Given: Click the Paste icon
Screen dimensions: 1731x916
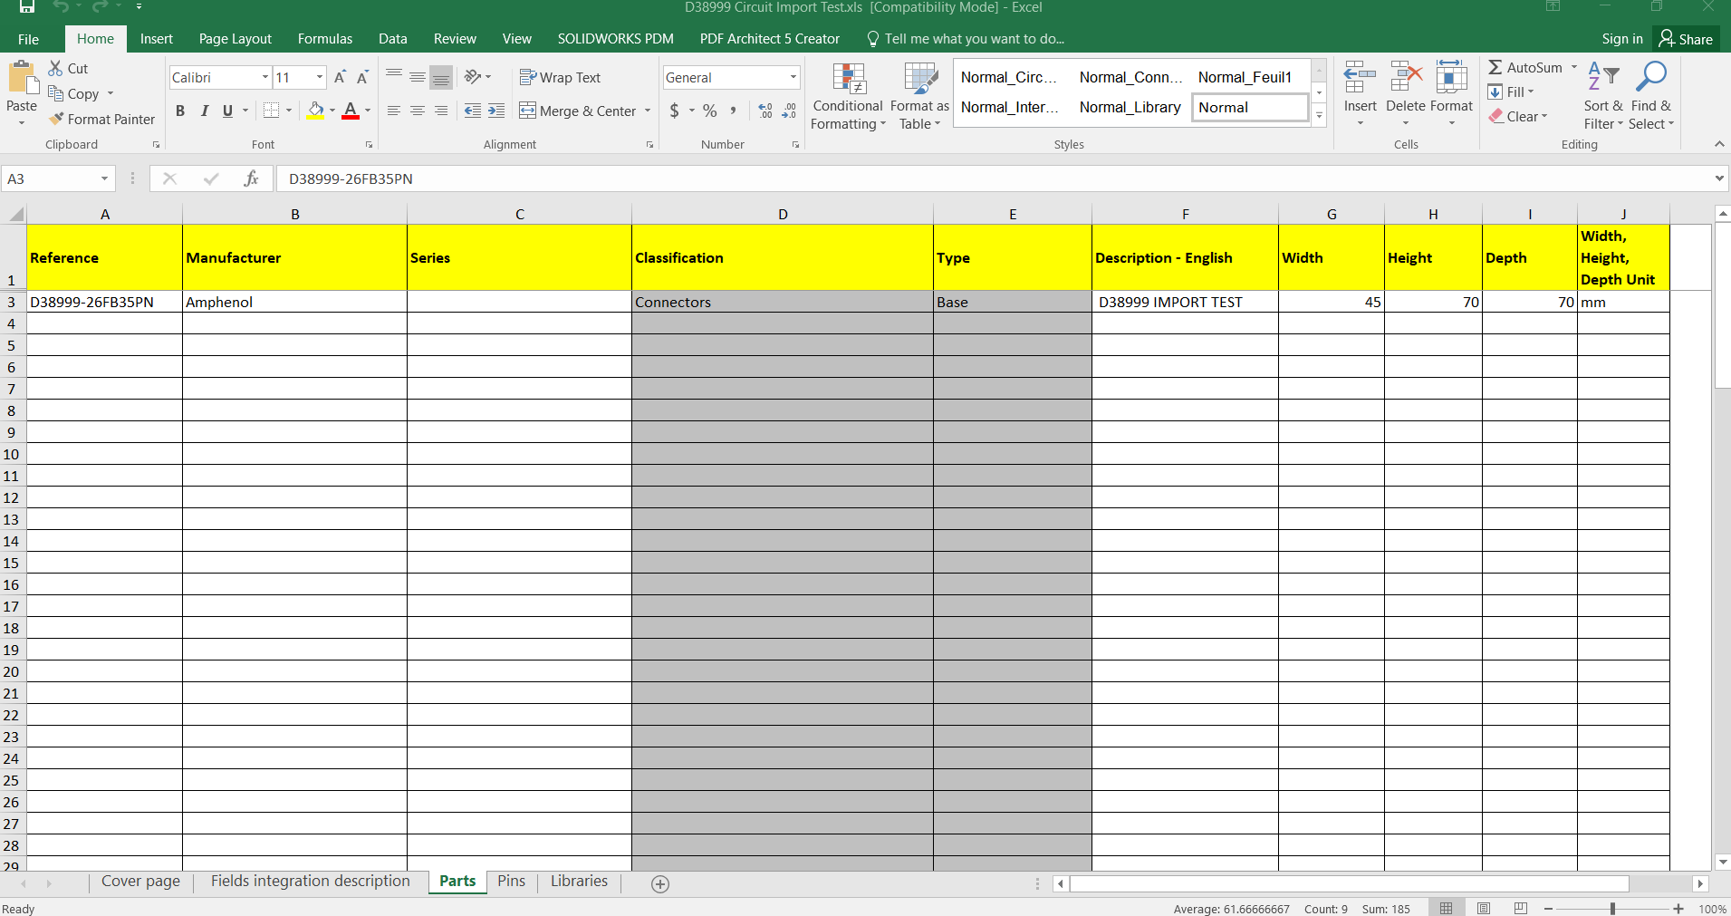Looking at the screenshot, I should pos(22,79).
